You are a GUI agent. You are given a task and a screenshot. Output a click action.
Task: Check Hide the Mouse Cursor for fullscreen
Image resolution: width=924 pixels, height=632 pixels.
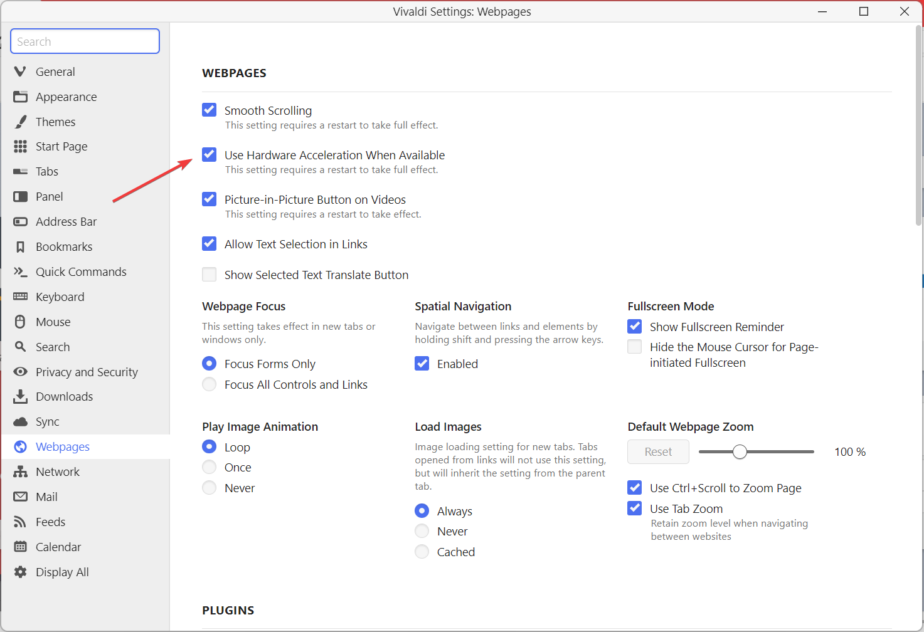[635, 347]
